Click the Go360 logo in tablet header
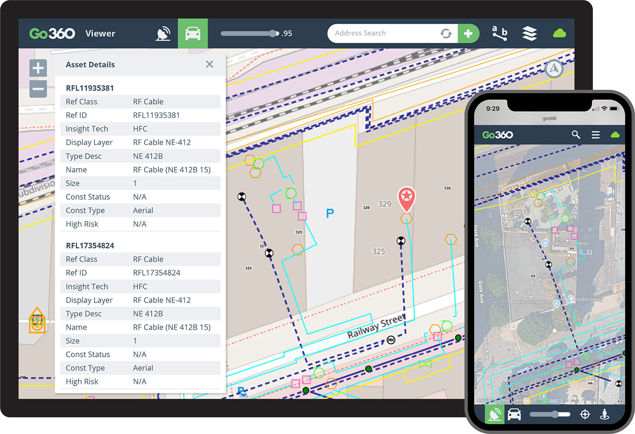The height and width of the screenshot is (434, 635). tap(52, 33)
